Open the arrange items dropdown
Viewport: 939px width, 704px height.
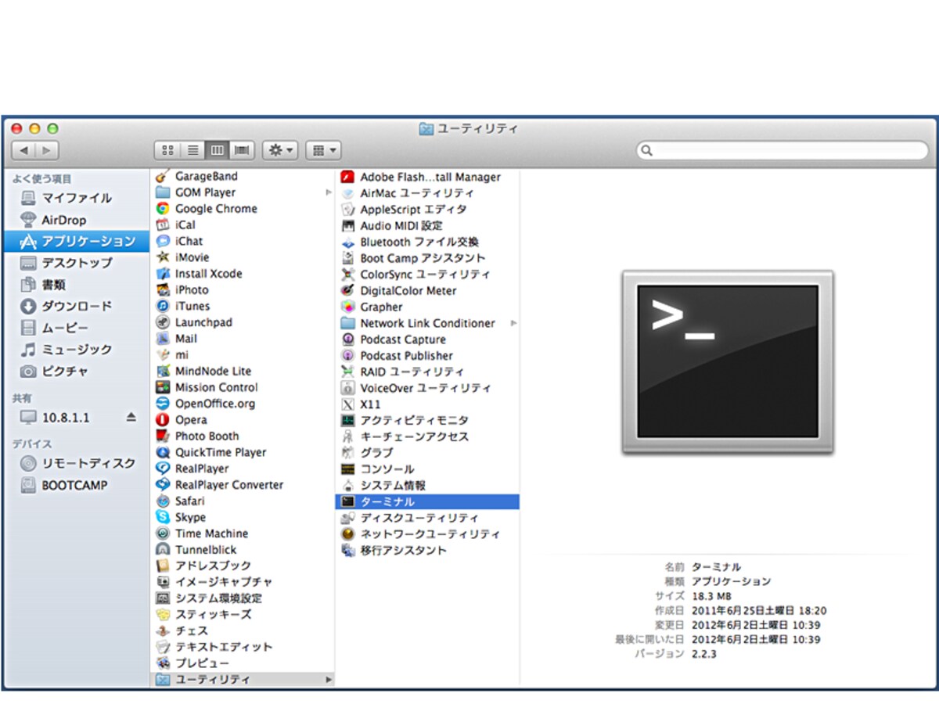pyautogui.click(x=323, y=150)
